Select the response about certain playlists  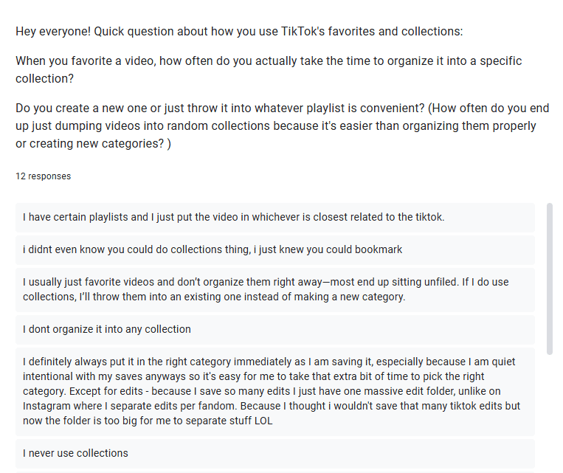(233, 217)
